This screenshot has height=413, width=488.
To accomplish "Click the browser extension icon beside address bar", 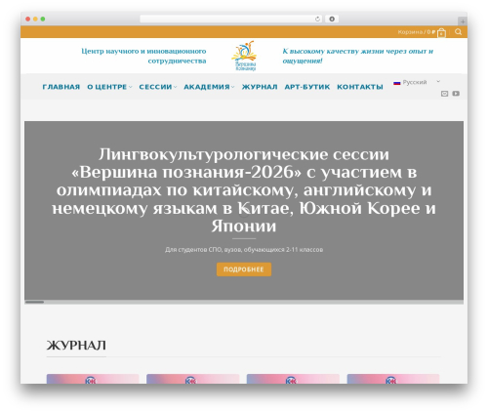I will click(x=332, y=20).
